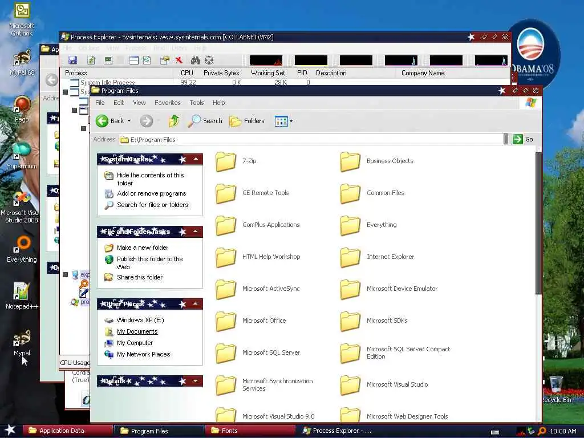The image size is (584, 438).
Task: Sort Process Explorer by CPU column
Action: tap(186, 73)
